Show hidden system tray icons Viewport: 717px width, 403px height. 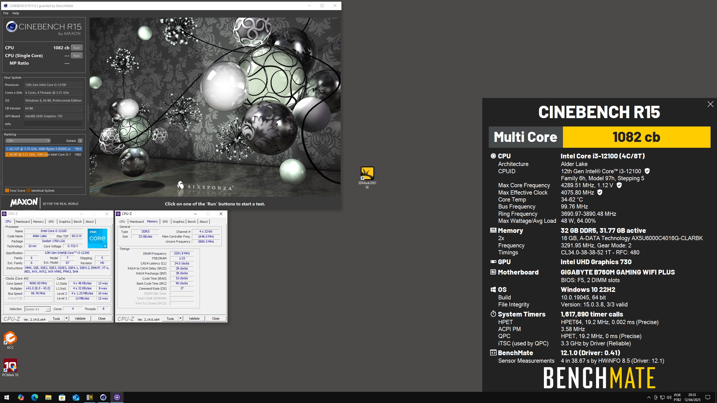point(649,397)
